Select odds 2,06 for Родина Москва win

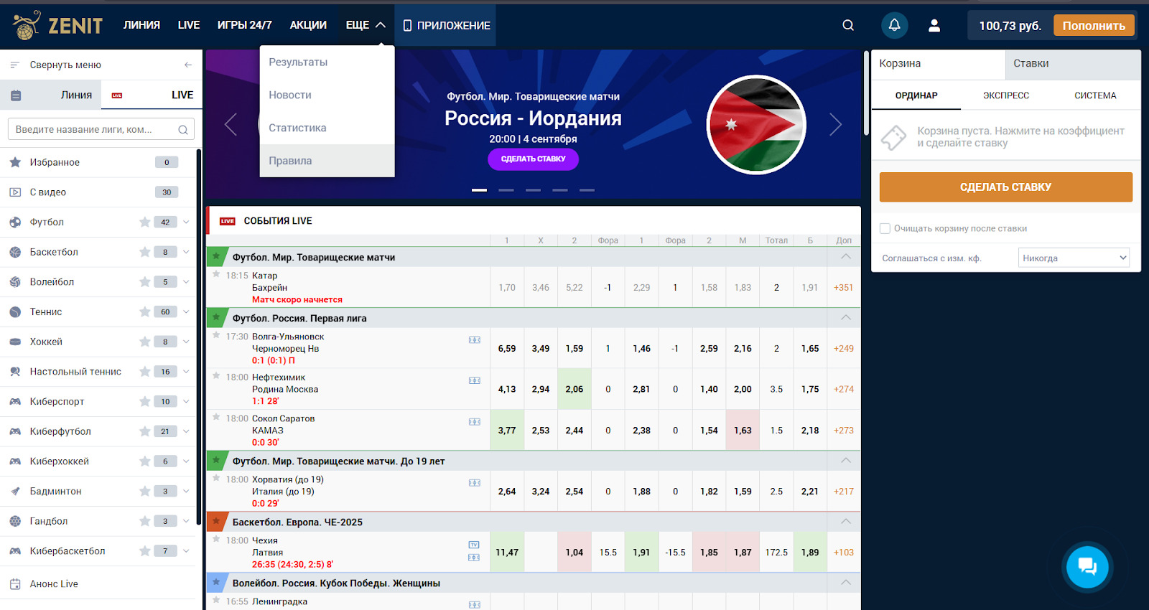(x=574, y=390)
